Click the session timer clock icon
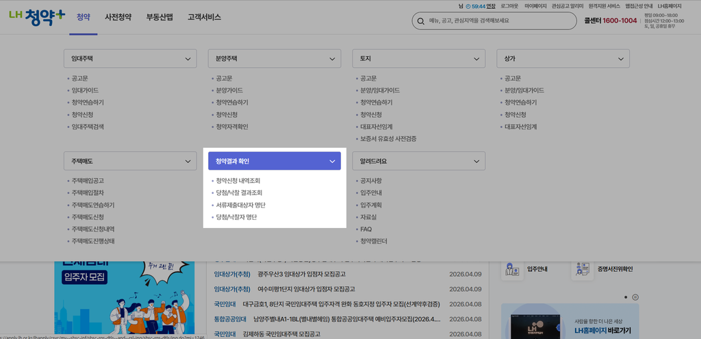 point(468,6)
